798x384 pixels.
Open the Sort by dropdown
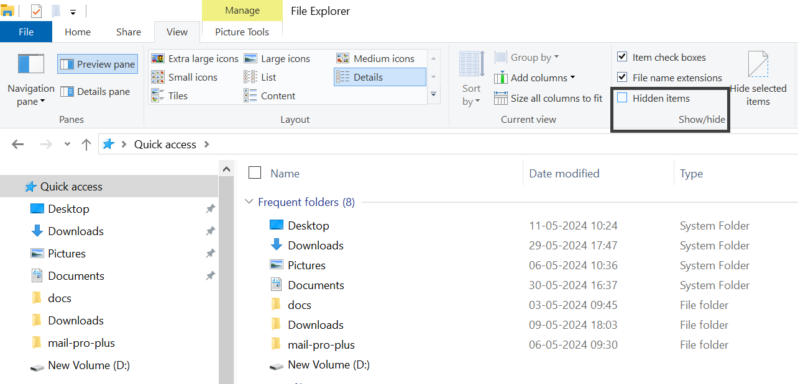pos(472,79)
